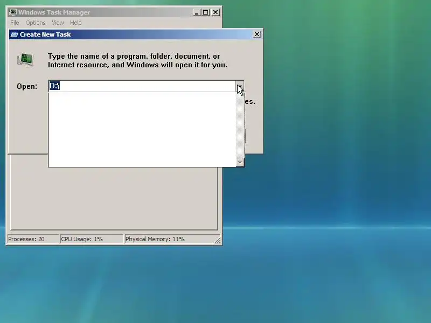The image size is (431, 323).
Task: Open the Options menu in Task Manager
Action: 36,23
